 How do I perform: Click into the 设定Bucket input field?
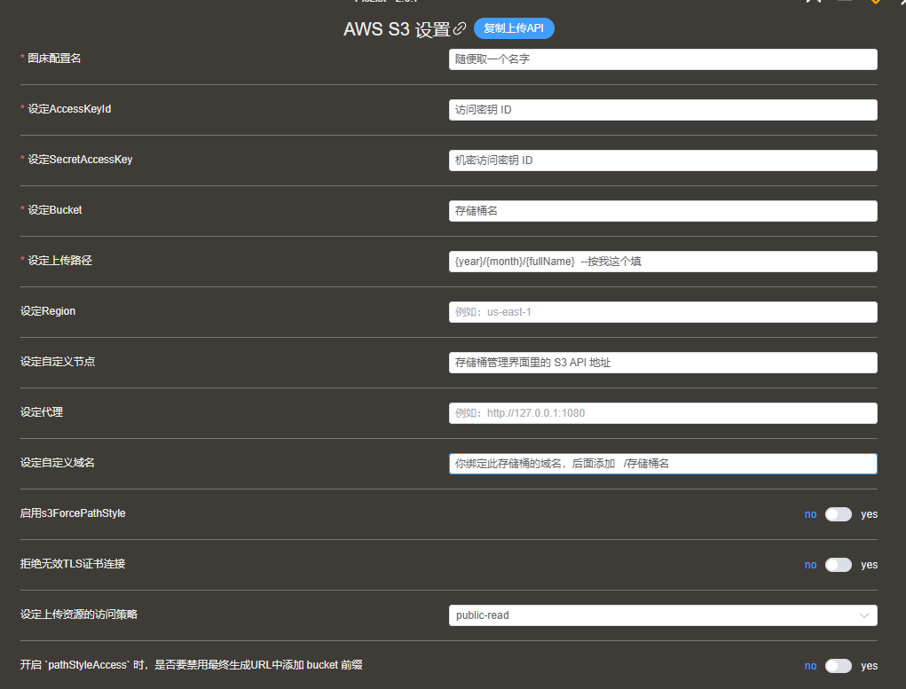pyautogui.click(x=663, y=211)
